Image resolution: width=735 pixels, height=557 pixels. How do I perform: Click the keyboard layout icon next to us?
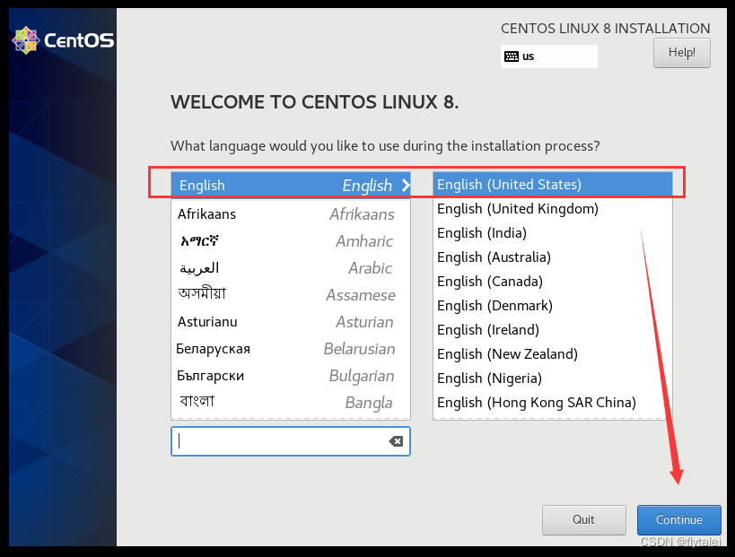(x=512, y=57)
